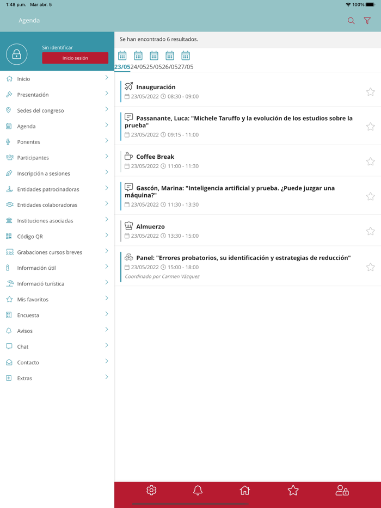This screenshot has width=381, height=508.
Task: Favorite the Panel Errores probatorios star
Action: pyautogui.click(x=370, y=267)
